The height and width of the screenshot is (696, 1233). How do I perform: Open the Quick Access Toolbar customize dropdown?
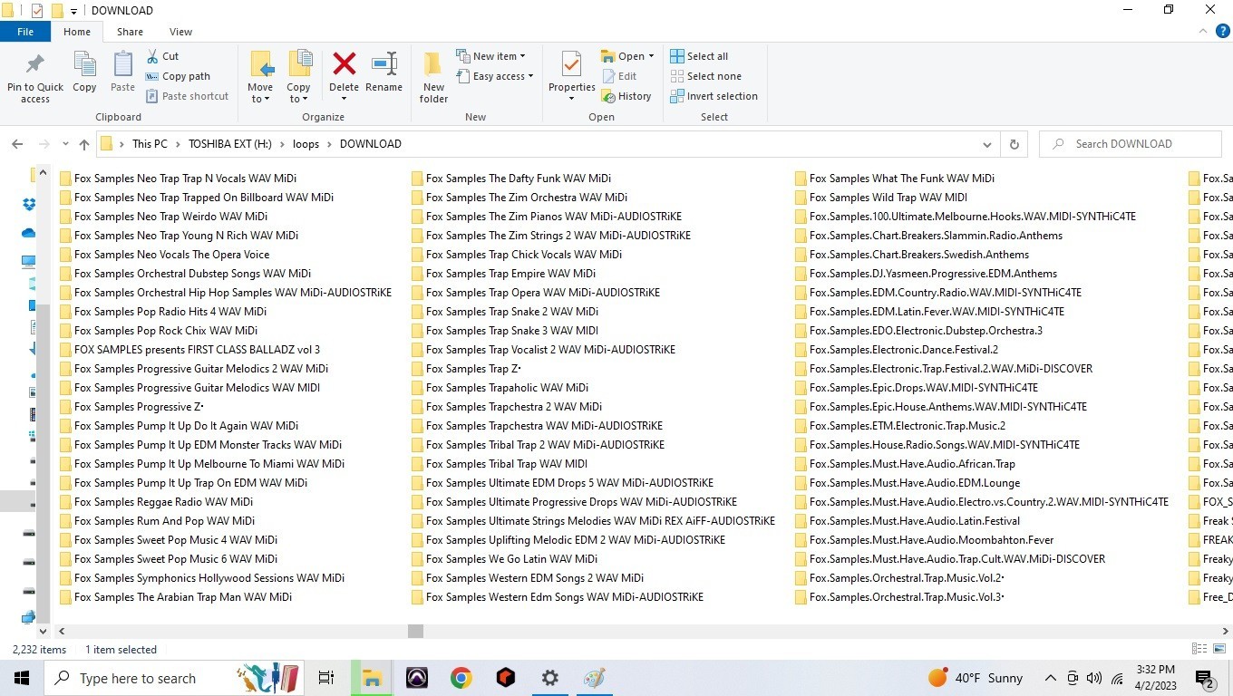click(74, 11)
